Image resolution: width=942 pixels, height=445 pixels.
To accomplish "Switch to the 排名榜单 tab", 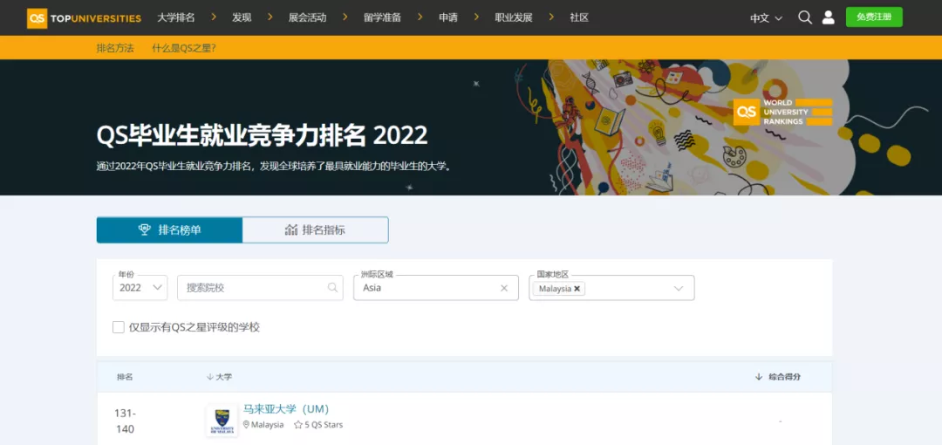I will click(x=169, y=229).
